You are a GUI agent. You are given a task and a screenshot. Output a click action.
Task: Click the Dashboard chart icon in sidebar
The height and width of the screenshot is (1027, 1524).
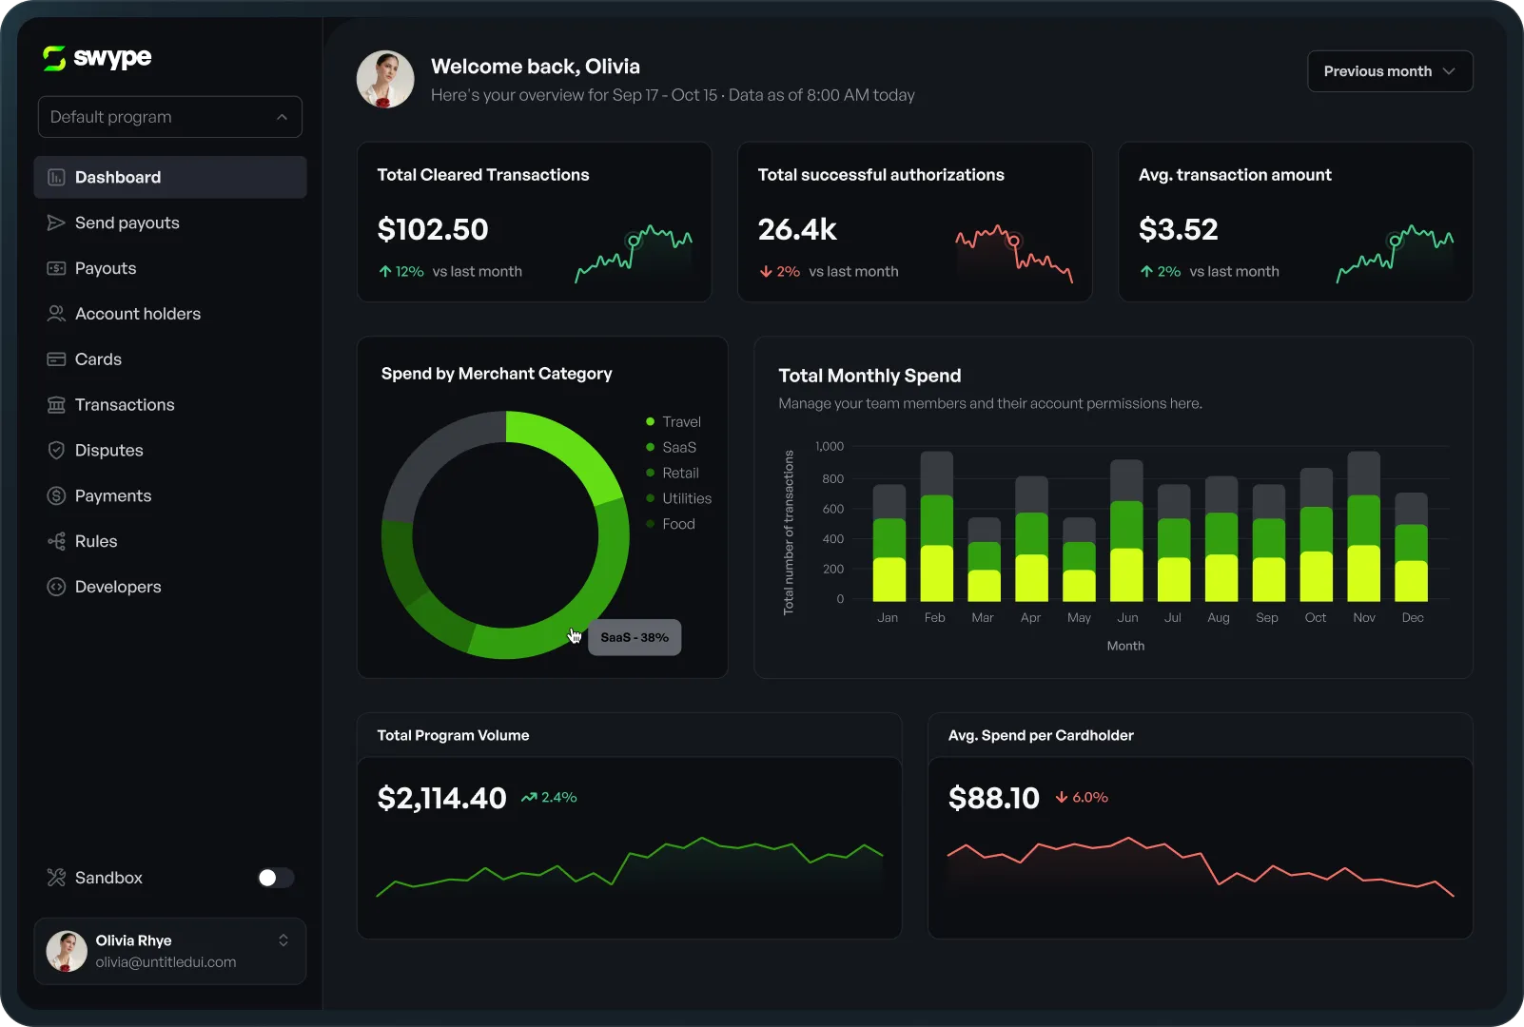pos(56,178)
